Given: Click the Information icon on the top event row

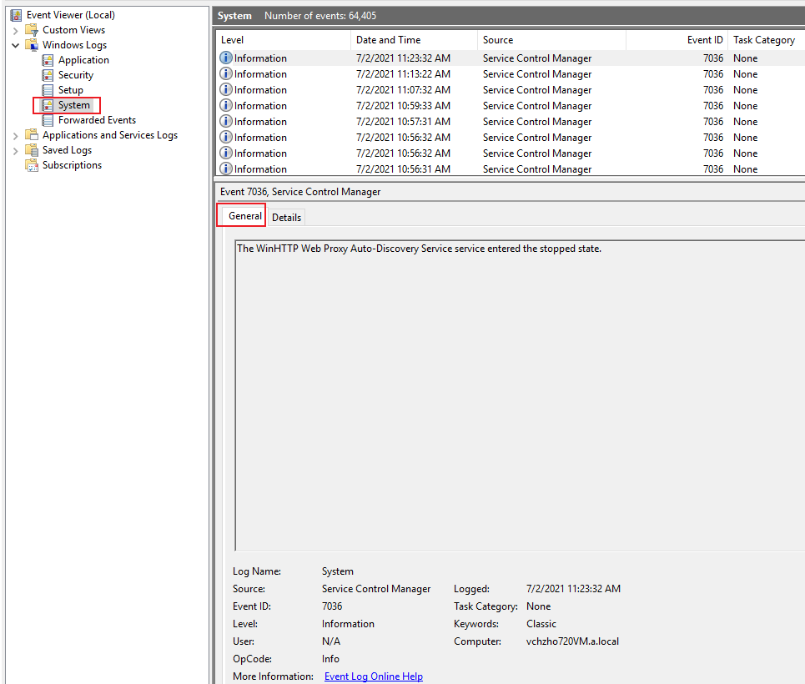Looking at the screenshot, I should pos(225,58).
